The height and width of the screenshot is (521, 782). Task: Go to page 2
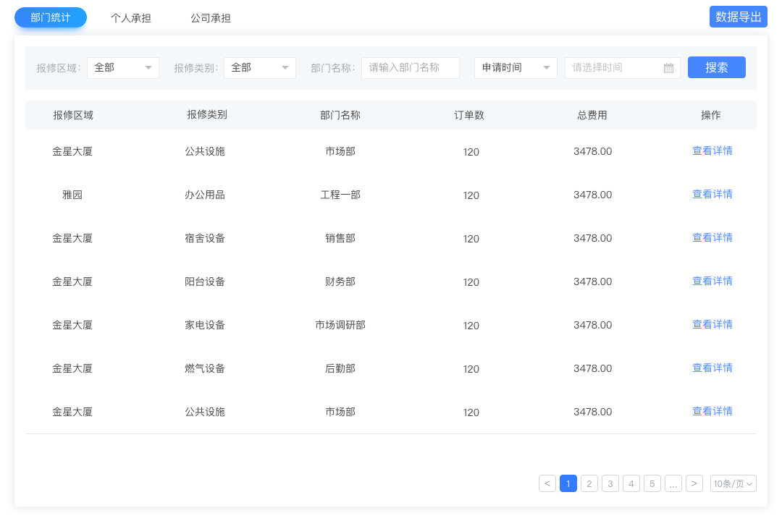pos(589,483)
